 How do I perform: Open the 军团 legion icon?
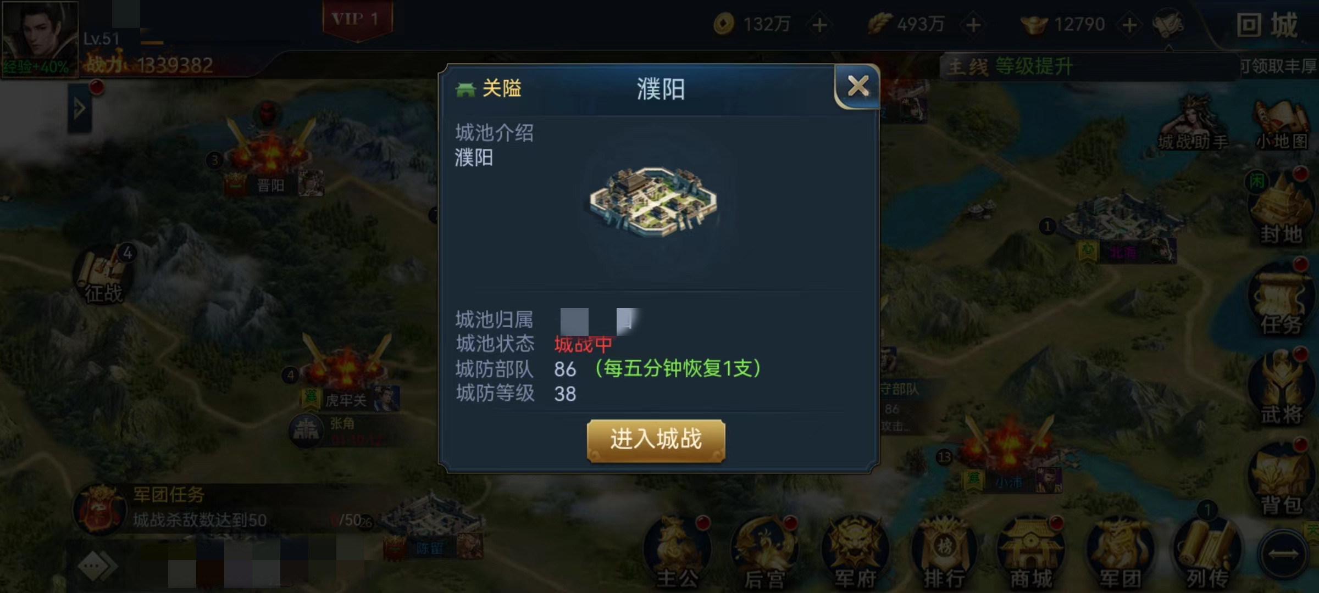pos(1120,552)
